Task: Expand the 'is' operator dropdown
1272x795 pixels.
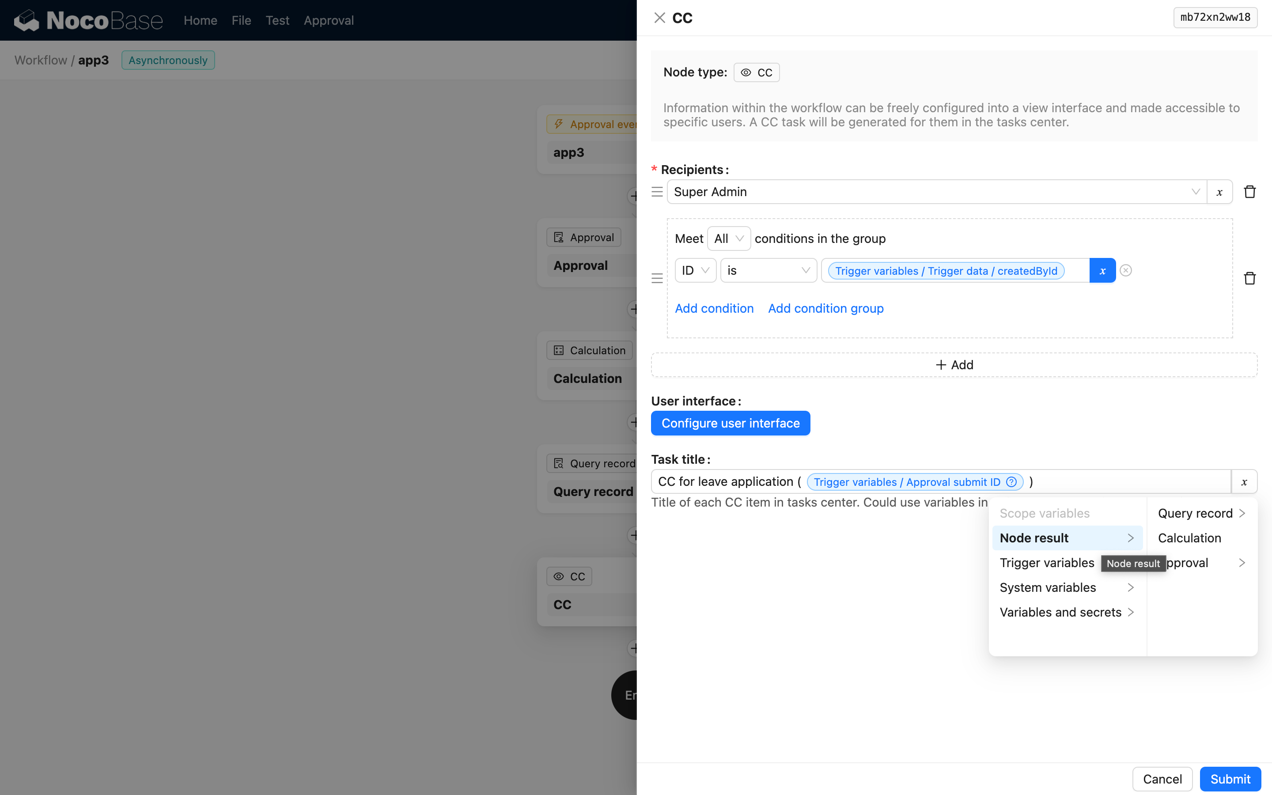Action: coord(768,271)
